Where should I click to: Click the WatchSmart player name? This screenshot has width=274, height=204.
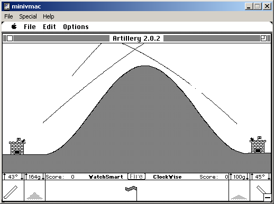(x=106, y=177)
